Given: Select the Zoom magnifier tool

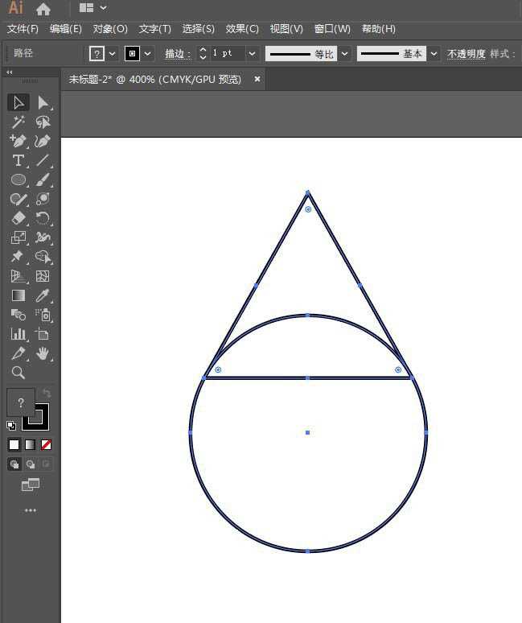Looking at the screenshot, I should (x=18, y=373).
